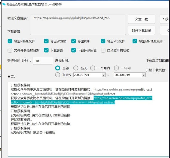
Task: Uncheck 下载评论回复 option
Action: [73, 50]
